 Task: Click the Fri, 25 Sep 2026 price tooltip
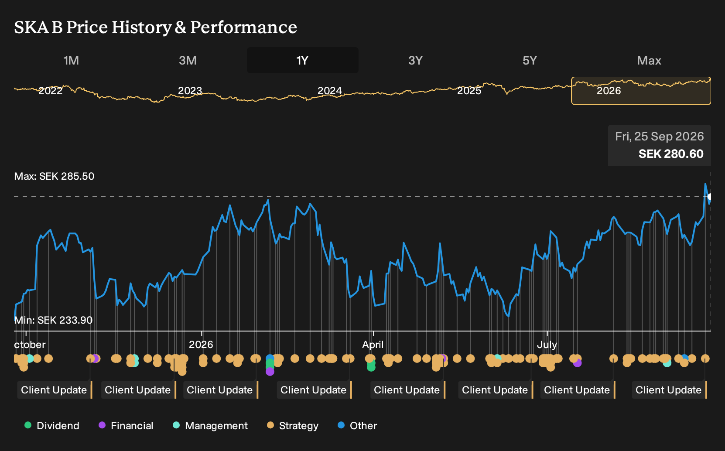[660, 145]
